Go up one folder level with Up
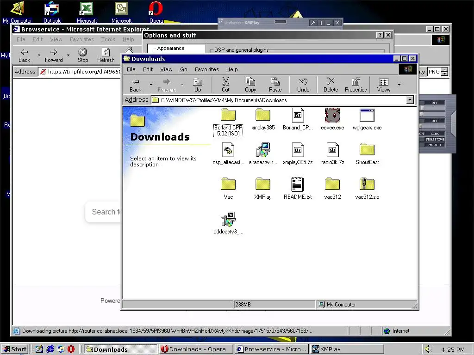This screenshot has width=474, height=355. tap(198, 85)
